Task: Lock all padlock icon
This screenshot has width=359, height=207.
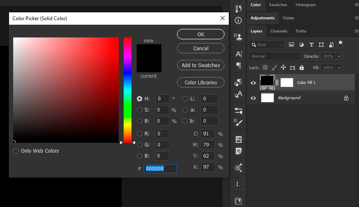Action: (302, 67)
